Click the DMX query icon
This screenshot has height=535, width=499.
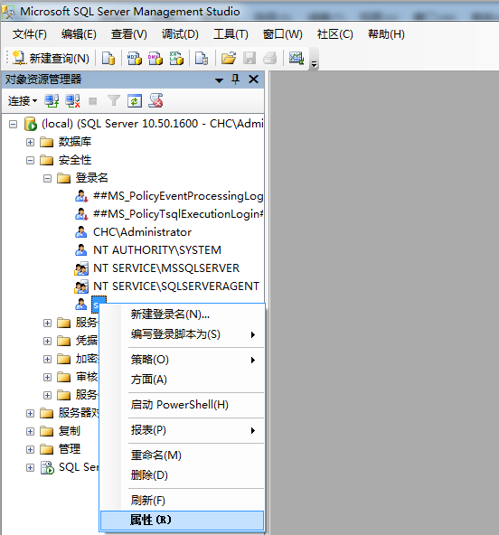[155, 58]
